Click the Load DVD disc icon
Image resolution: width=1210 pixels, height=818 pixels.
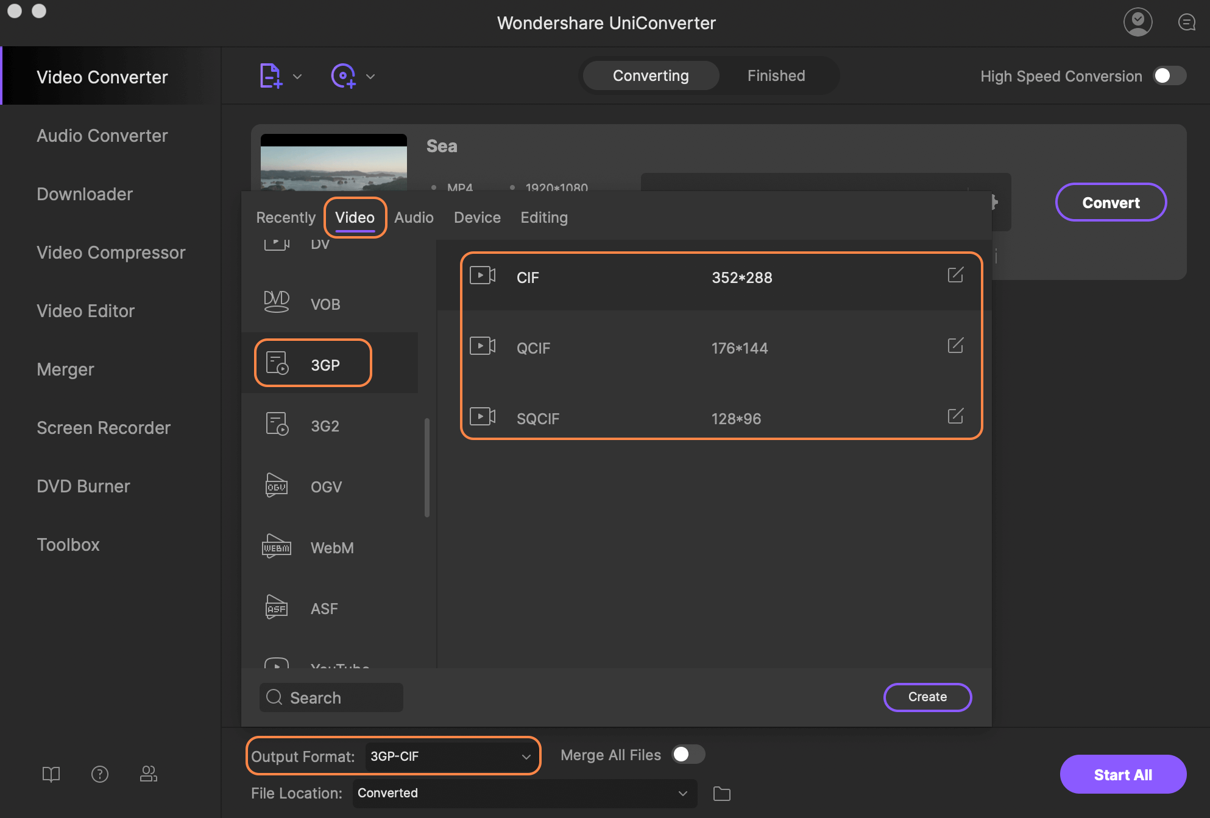pos(343,76)
